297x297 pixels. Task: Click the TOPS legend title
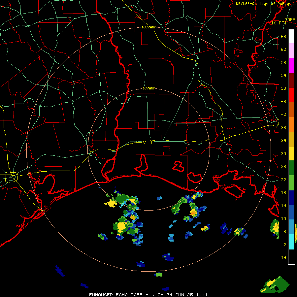tap(290, 20)
